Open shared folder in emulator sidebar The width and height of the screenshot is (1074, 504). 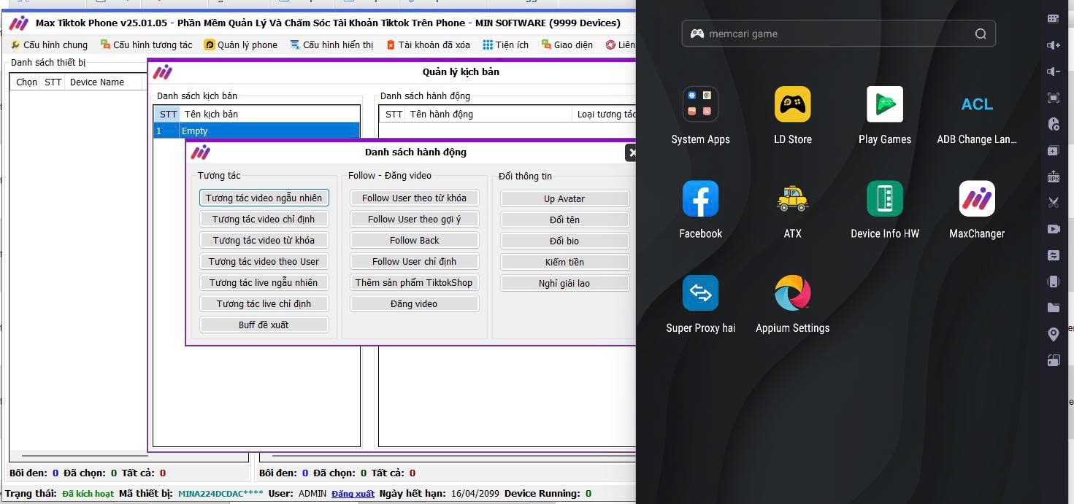(x=1054, y=308)
